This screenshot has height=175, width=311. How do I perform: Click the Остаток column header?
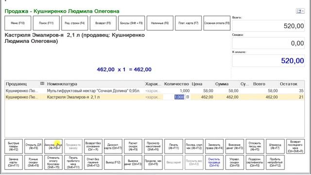pos(292,84)
